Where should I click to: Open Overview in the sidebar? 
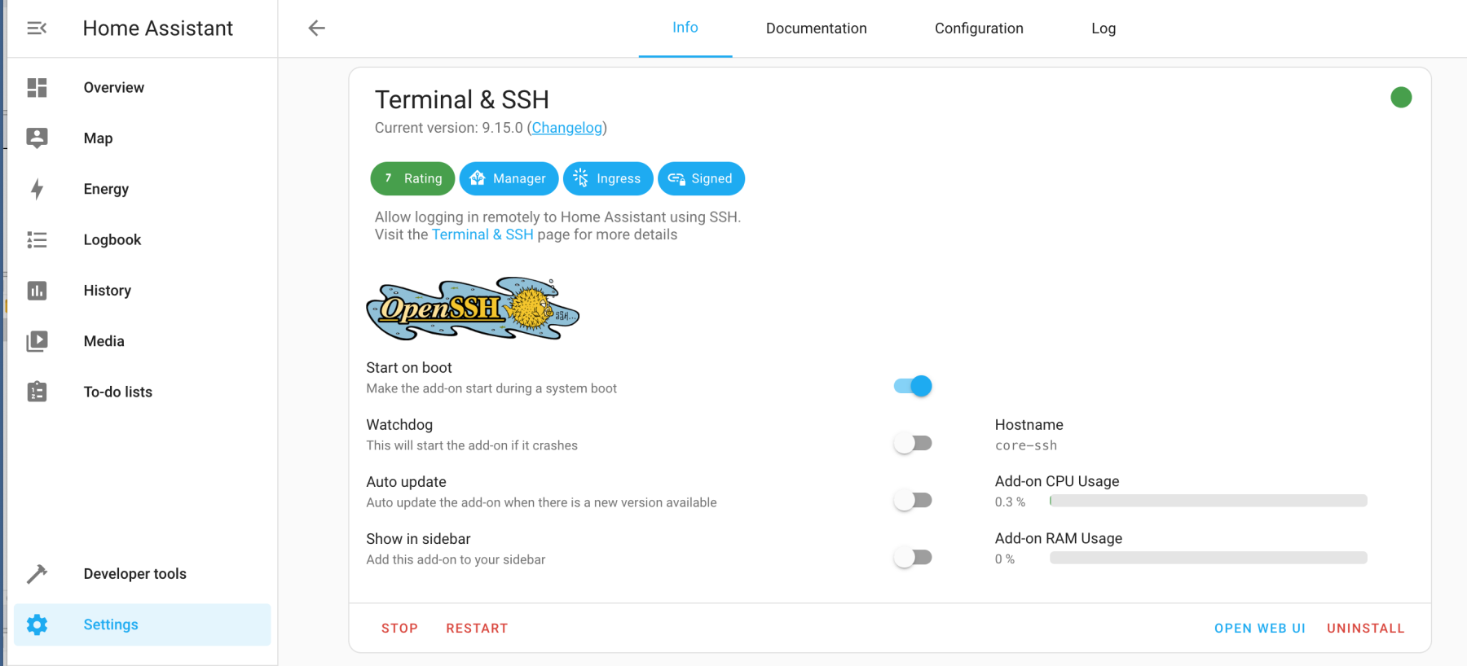pos(143,87)
